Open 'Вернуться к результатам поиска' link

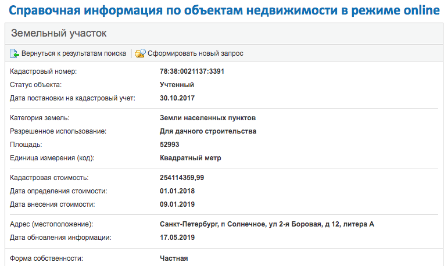tap(74, 53)
